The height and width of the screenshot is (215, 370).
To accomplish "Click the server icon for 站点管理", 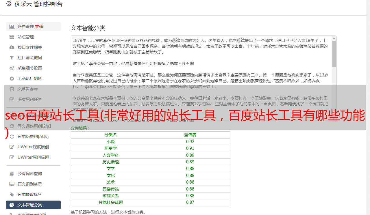I will coord(12,37).
